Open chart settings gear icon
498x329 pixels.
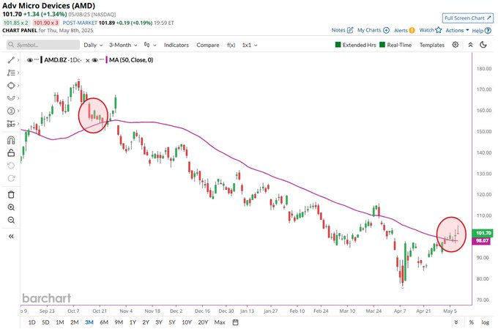click(456, 45)
